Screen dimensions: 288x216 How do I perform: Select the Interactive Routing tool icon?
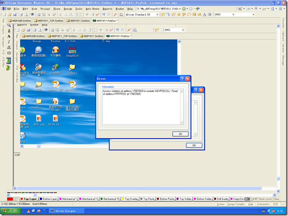point(163,14)
